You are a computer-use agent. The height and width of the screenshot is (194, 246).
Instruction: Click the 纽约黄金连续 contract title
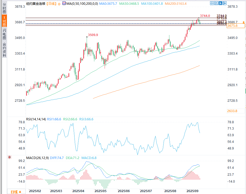click(x=36, y=4)
